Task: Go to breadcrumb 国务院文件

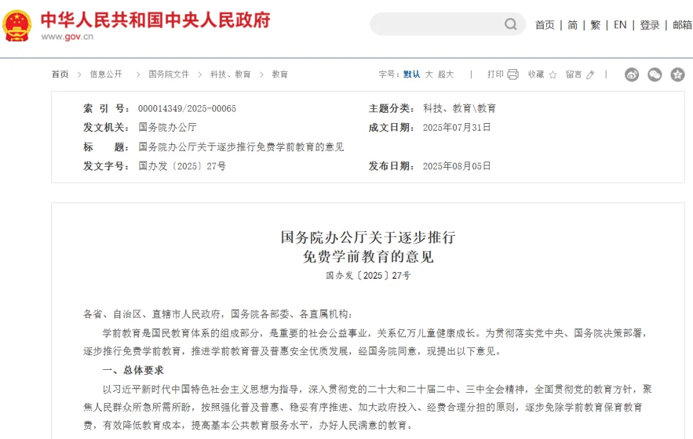Action: click(169, 74)
